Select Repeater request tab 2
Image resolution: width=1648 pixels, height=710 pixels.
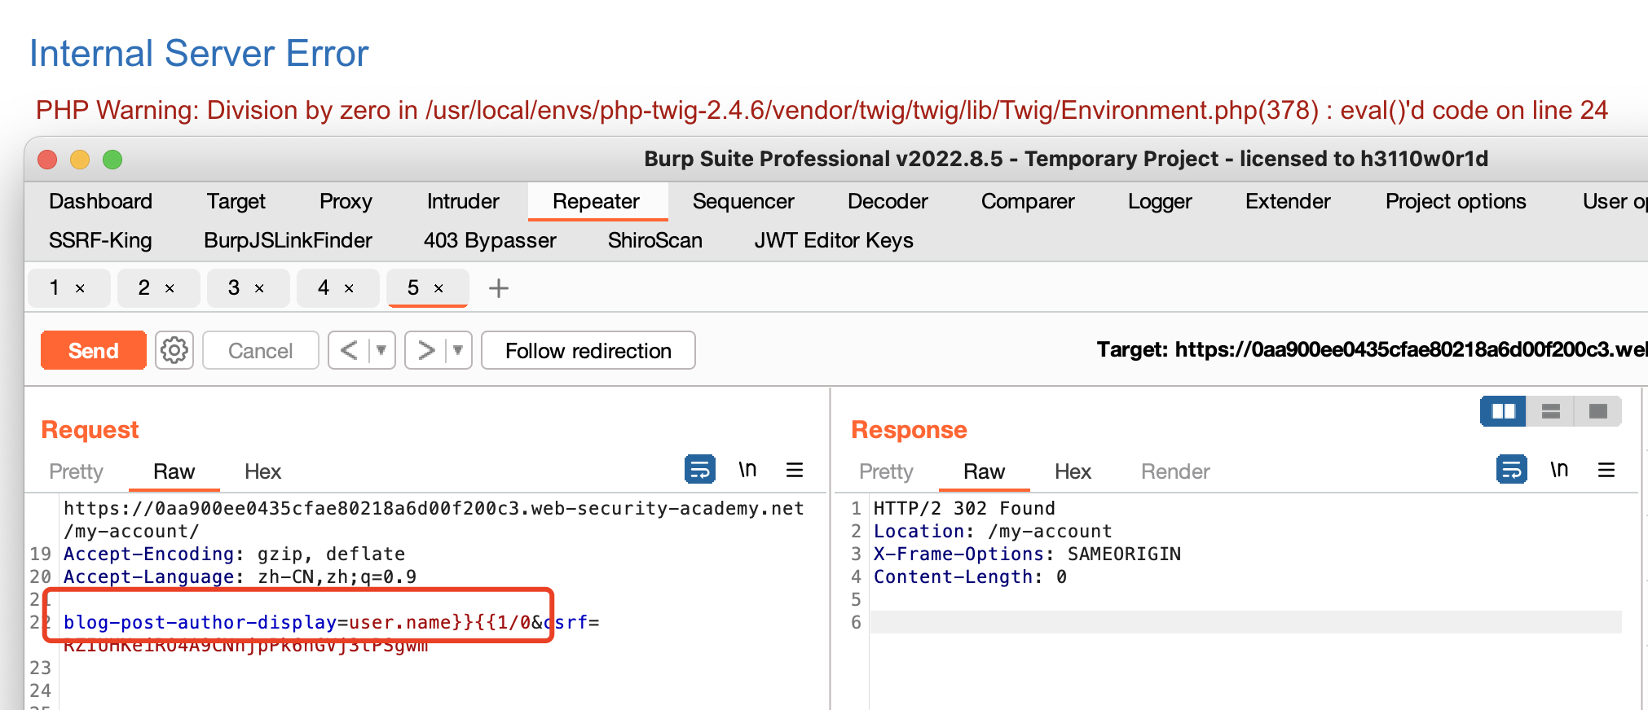pyautogui.click(x=144, y=287)
